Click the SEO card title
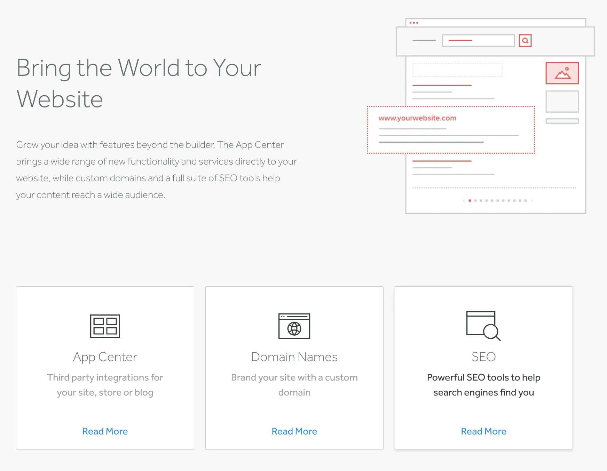Viewport: 607px width, 471px height. pos(484,357)
